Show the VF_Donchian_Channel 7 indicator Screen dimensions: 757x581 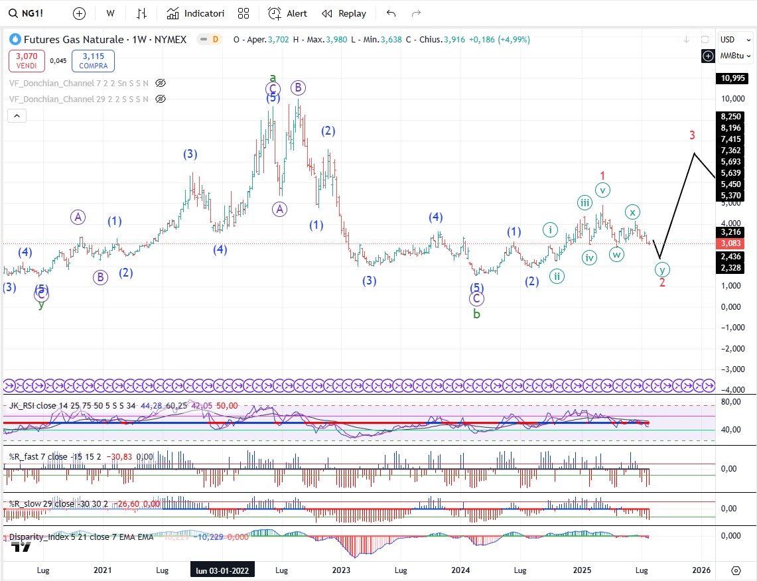point(160,83)
